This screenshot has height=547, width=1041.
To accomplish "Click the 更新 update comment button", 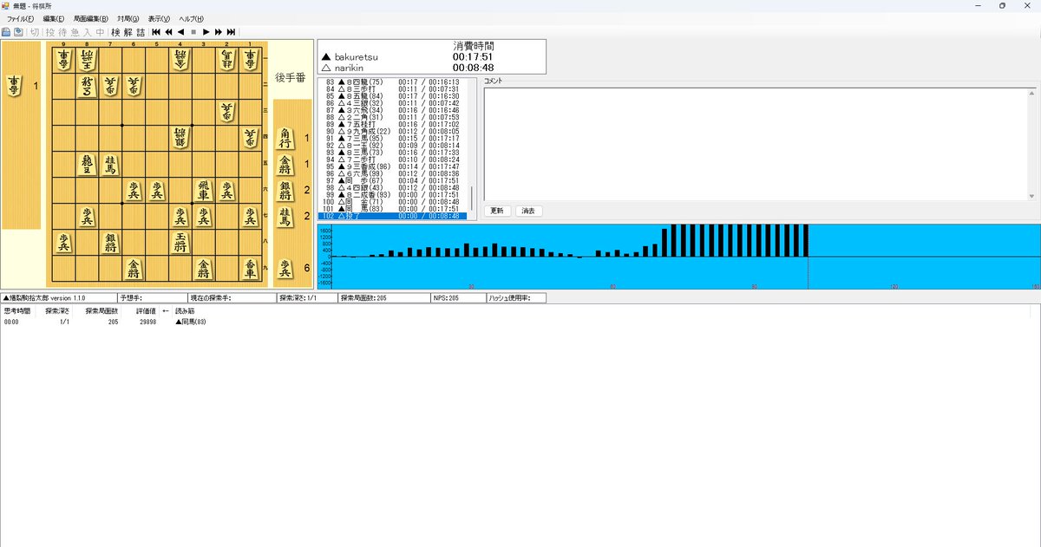I will (496, 211).
